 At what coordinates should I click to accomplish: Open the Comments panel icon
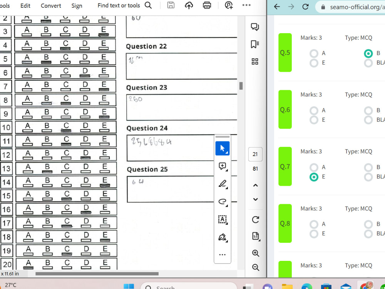[255, 27]
